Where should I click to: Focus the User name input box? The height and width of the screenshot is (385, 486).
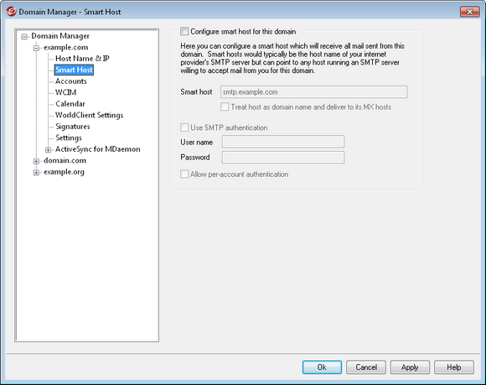coord(283,142)
